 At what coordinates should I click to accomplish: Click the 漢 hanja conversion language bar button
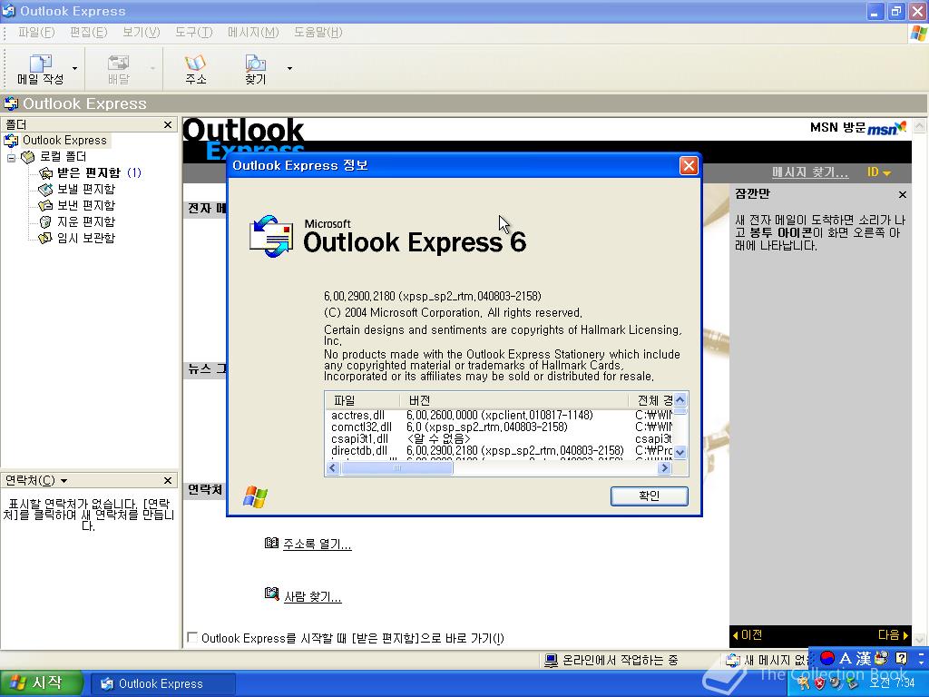pyautogui.click(x=864, y=658)
